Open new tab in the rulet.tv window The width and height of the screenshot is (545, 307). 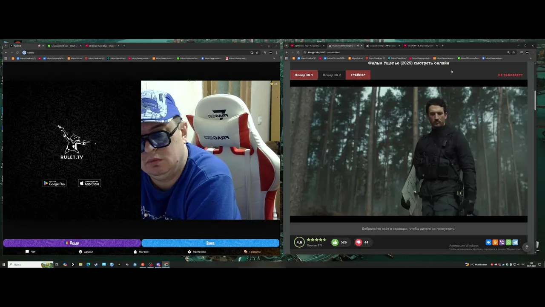coord(124,46)
